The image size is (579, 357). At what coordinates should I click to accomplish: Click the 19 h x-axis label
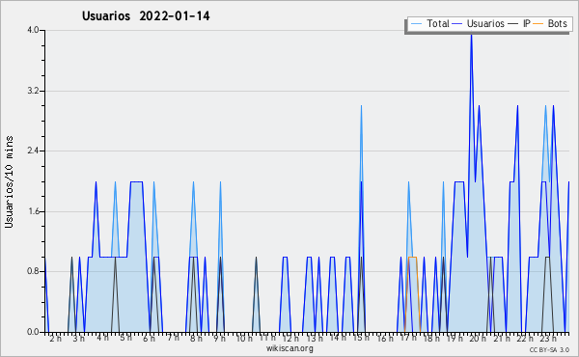click(455, 339)
